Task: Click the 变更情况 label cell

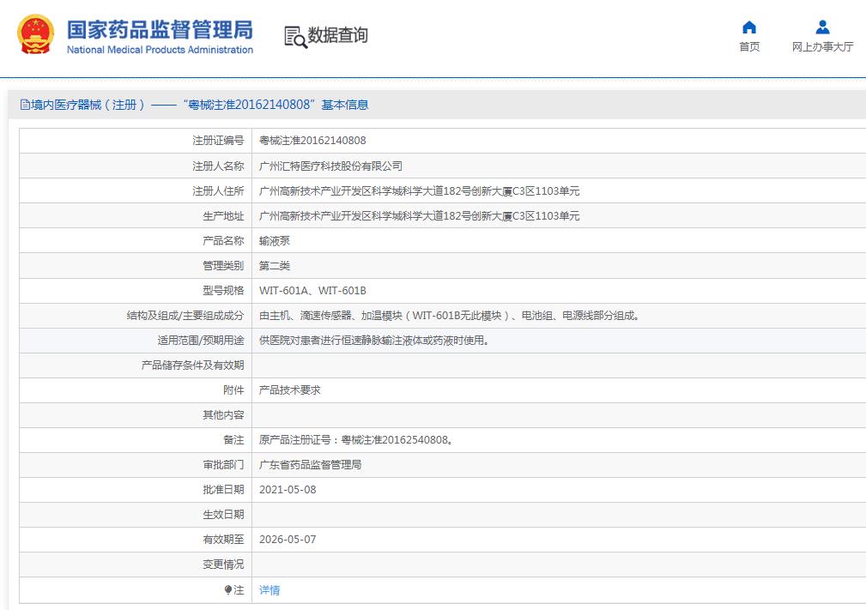Action: [x=136, y=565]
